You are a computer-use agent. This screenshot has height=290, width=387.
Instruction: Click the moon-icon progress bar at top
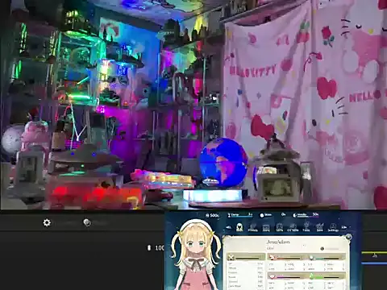(306, 215)
